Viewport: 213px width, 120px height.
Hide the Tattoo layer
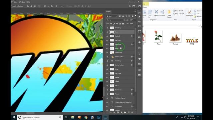click(107, 82)
